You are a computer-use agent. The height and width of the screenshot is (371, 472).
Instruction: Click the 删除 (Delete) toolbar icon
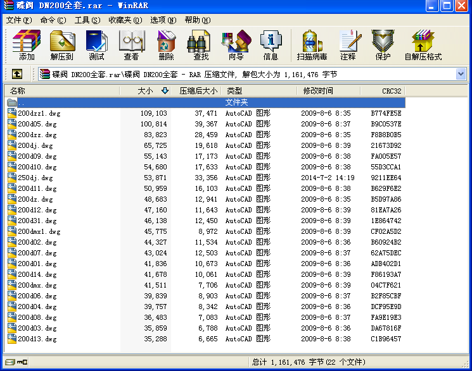tap(166, 45)
